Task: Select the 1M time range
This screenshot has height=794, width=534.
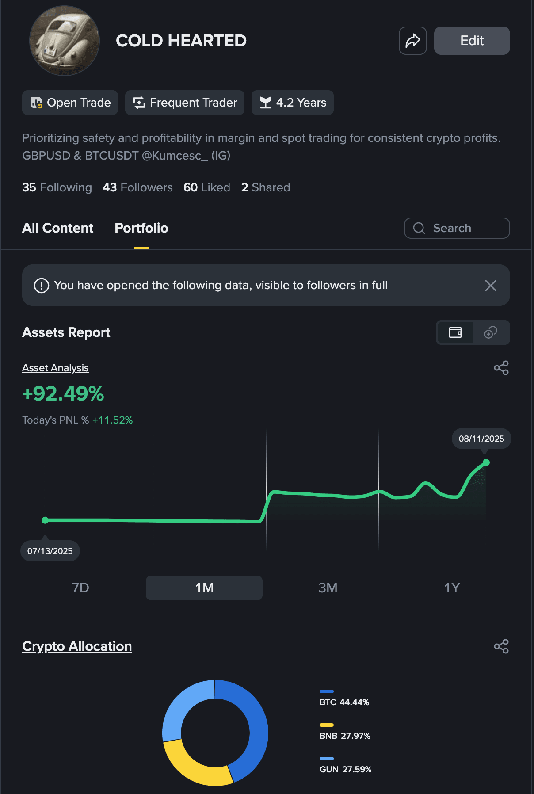Action: [x=204, y=588]
